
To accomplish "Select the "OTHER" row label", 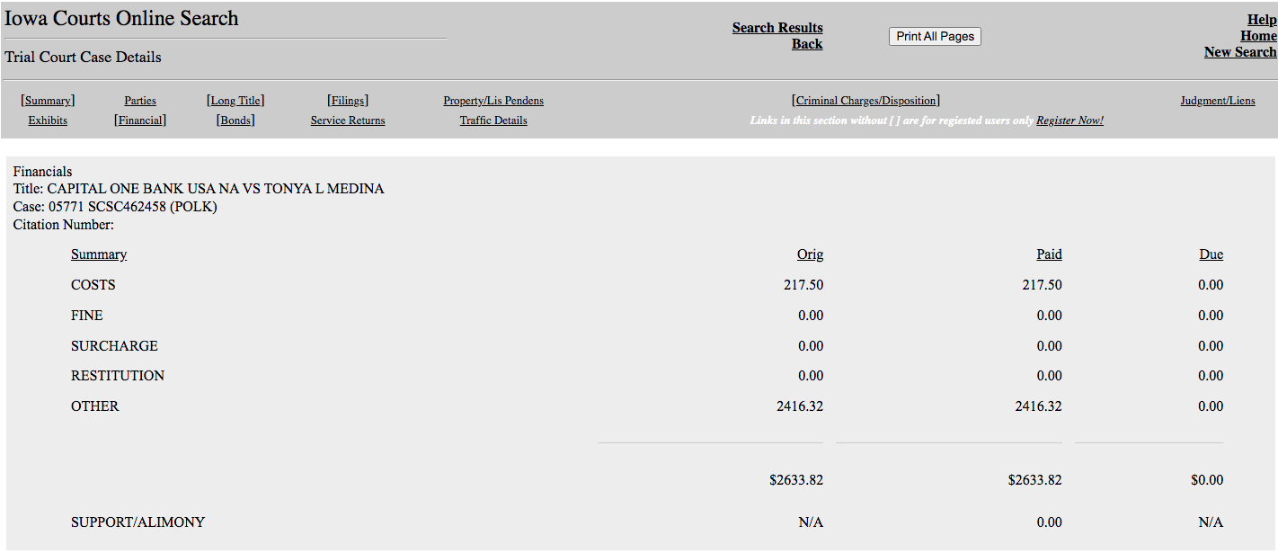I will 95,406.
